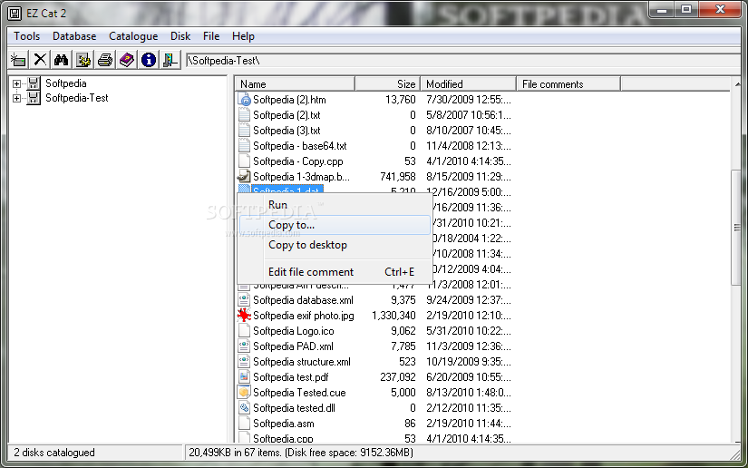Click the vertical scrollbar thumb in file list
Screen dimensions: 748x468
736,228
